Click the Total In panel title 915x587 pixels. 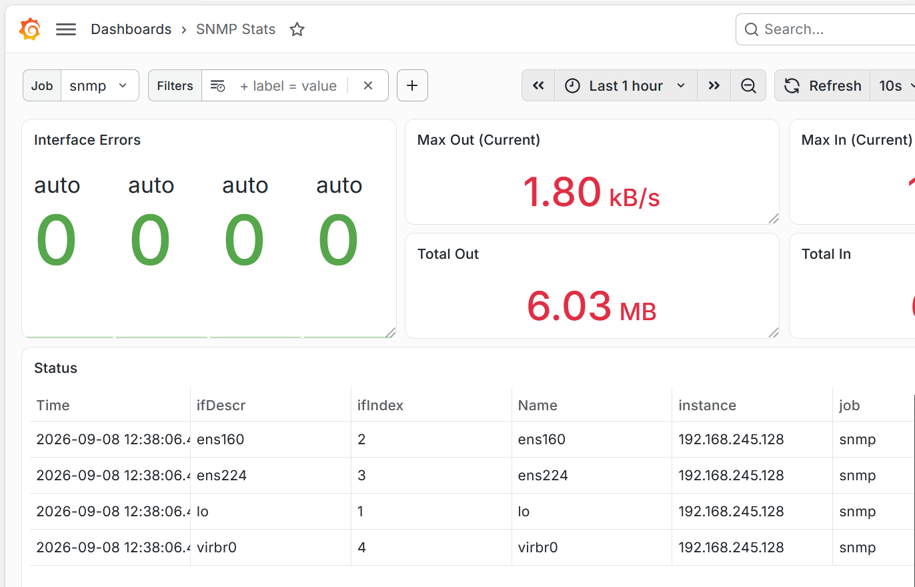826,254
